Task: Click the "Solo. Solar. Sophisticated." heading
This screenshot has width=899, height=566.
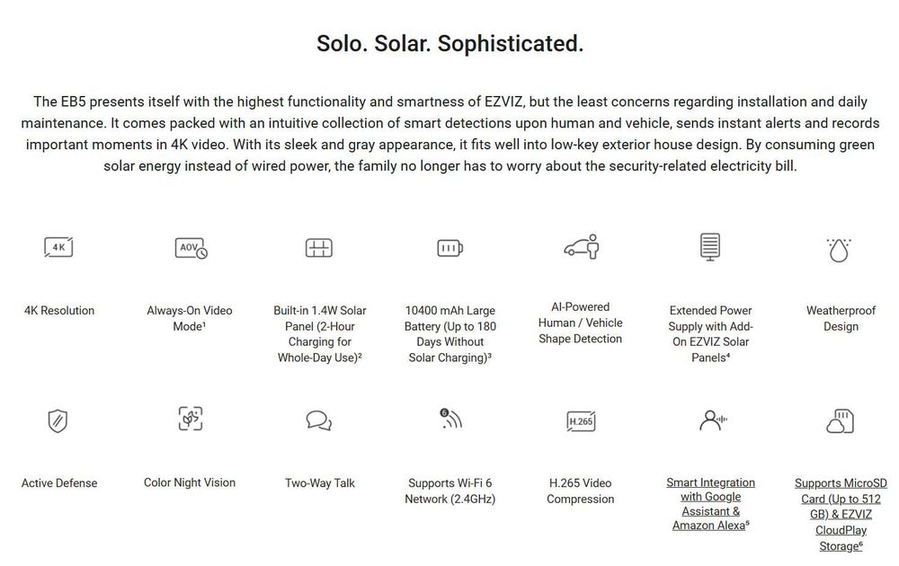Action: coord(449,43)
